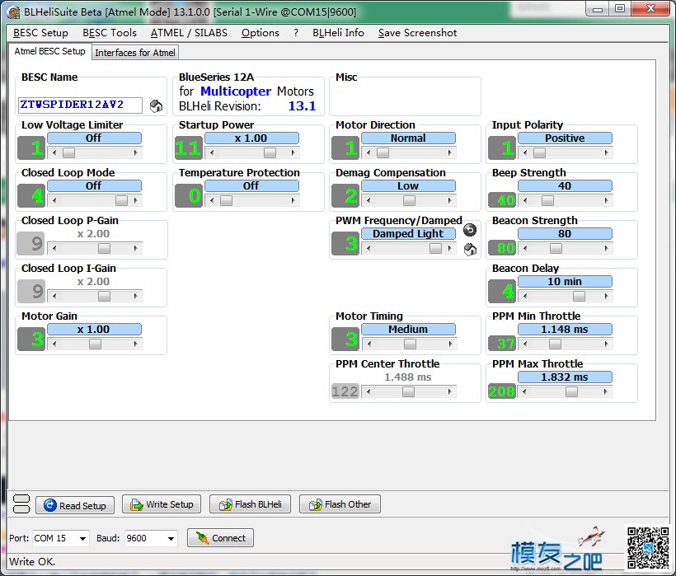Click the Low Voltage Limiter slider's left arrow
The width and height of the screenshot is (676, 576).
[54, 152]
